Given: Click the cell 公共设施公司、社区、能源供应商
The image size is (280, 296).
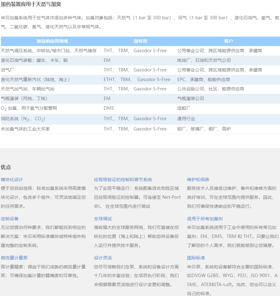Looking at the screenshot, I should [210, 89].
